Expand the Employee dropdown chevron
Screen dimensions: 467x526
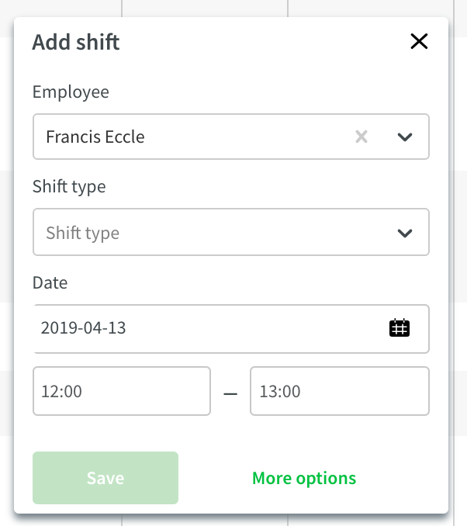pyautogui.click(x=405, y=137)
